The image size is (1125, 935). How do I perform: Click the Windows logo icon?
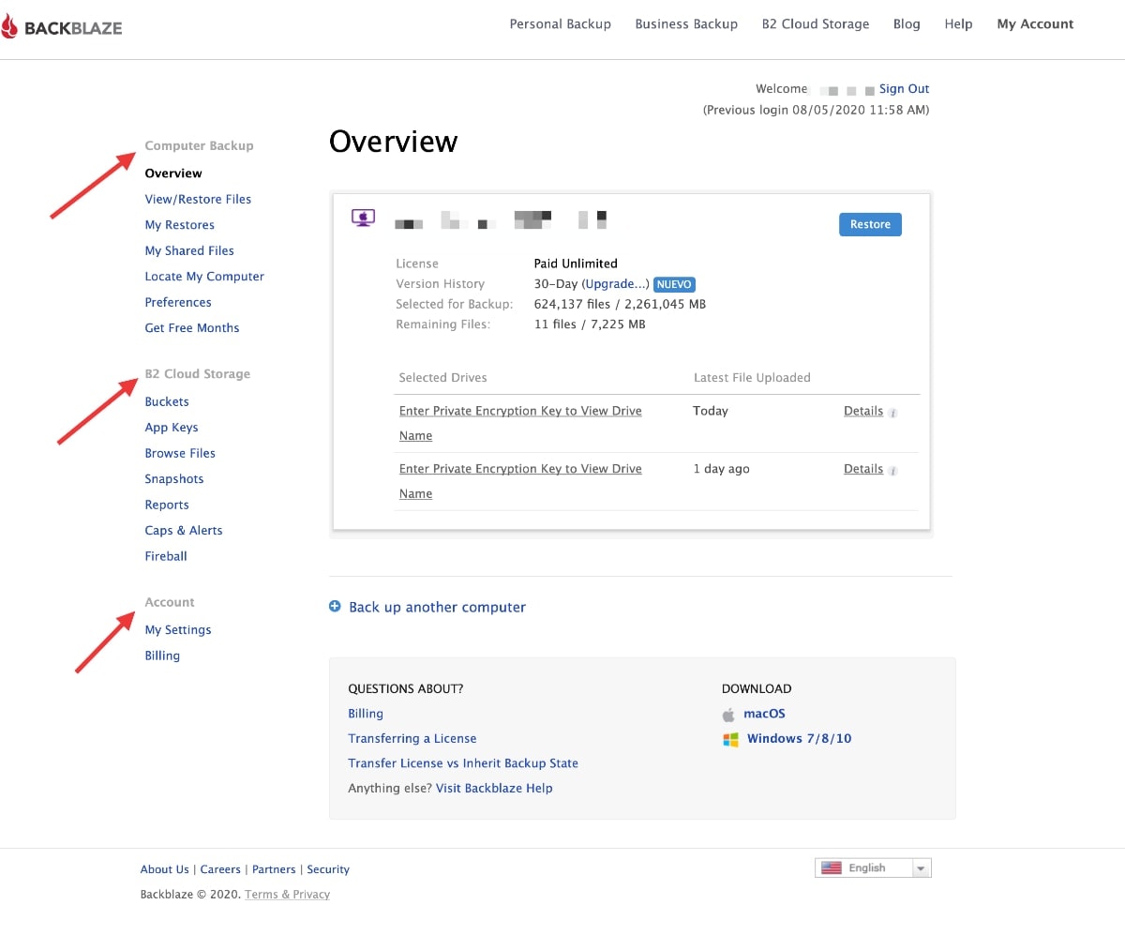pos(730,739)
